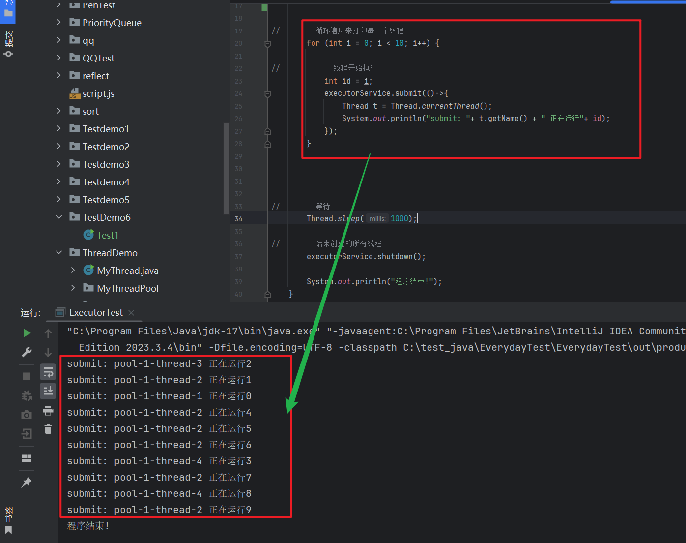Screen dimensions: 686x543
Task: Click console line 'pool-1-thread-3 正在运行2'
Action: (183, 363)
